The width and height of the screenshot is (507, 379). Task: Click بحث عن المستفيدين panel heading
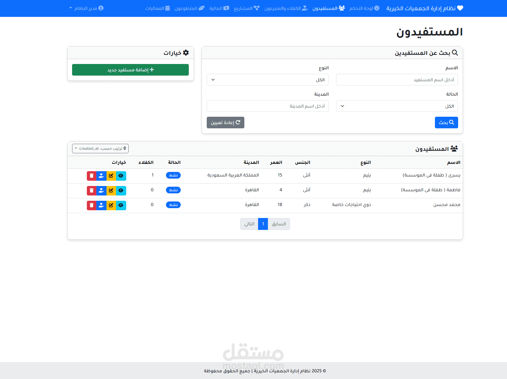pos(426,53)
